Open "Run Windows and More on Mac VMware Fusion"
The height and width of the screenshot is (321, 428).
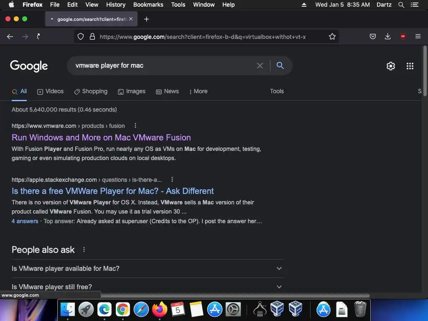point(101,138)
